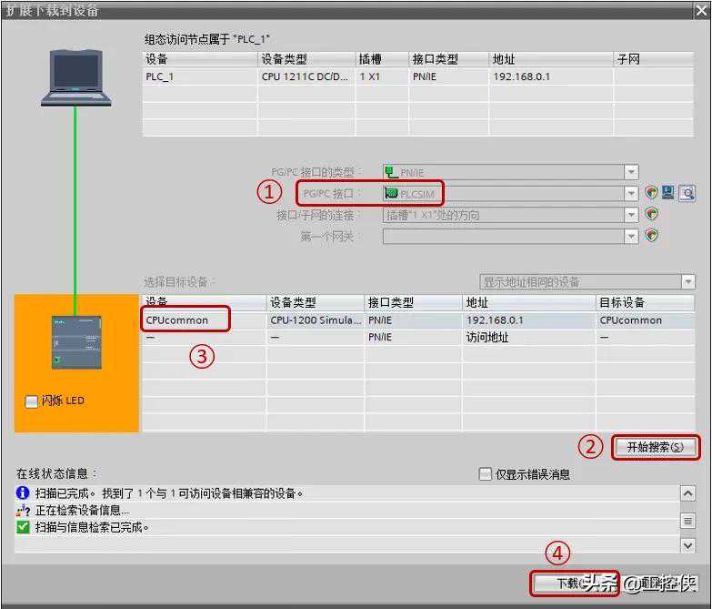Screen dimensions: 712x609
Task: Click the CPU 1211C DC/D... cell
Action: pos(305,76)
